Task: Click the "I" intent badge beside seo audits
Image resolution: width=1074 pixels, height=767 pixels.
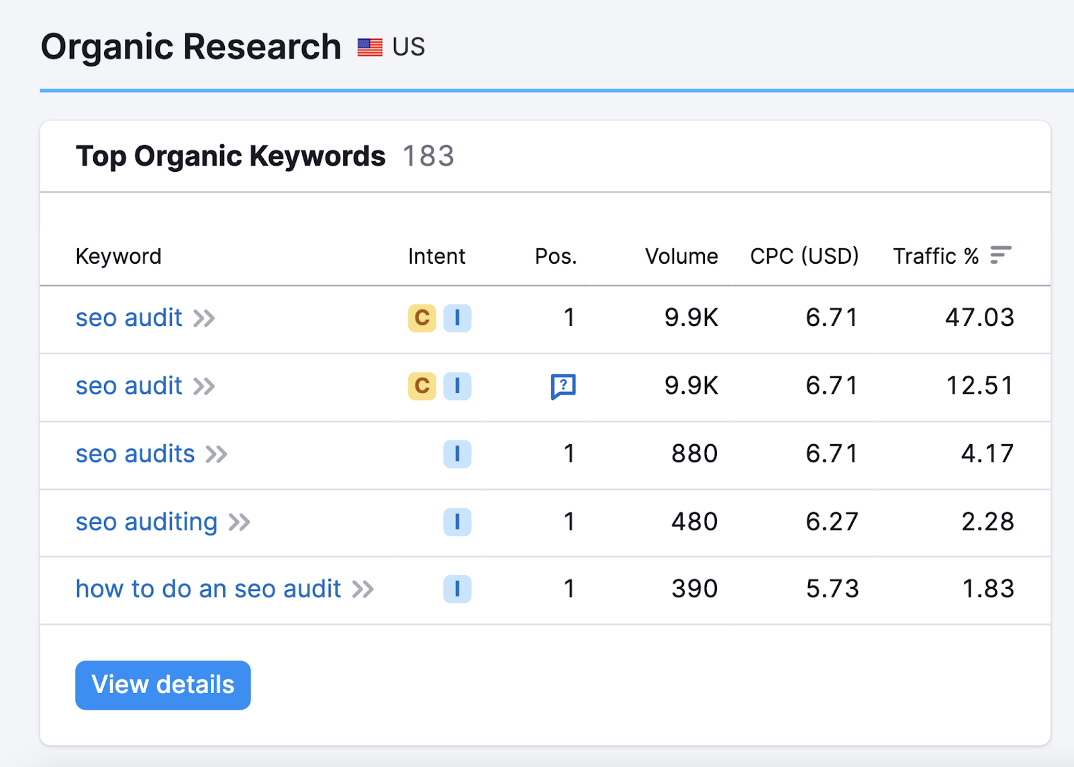Action: click(457, 454)
